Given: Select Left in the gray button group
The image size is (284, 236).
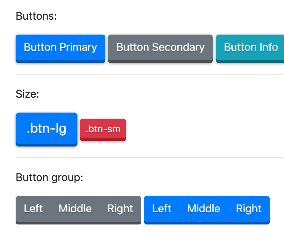Looking at the screenshot, I should 33,210.
